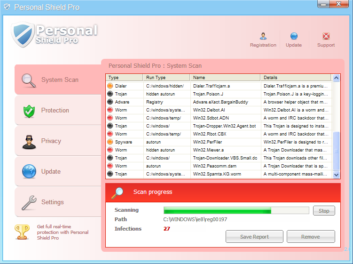Sort by the Type column header
Viewport: 353px width, 264px height.
[124, 78]
